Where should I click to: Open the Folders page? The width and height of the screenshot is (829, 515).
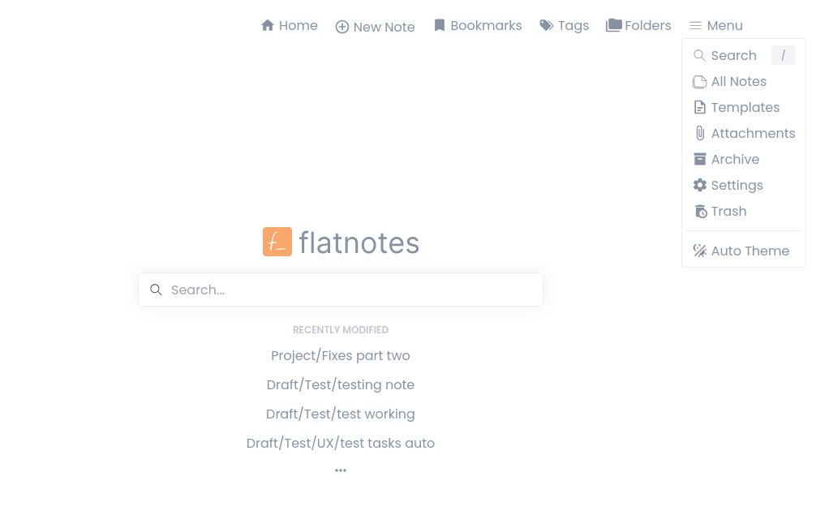point(638,25)
